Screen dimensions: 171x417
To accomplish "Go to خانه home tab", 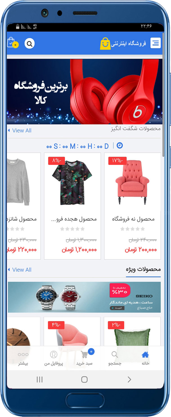I will [145, 358].
